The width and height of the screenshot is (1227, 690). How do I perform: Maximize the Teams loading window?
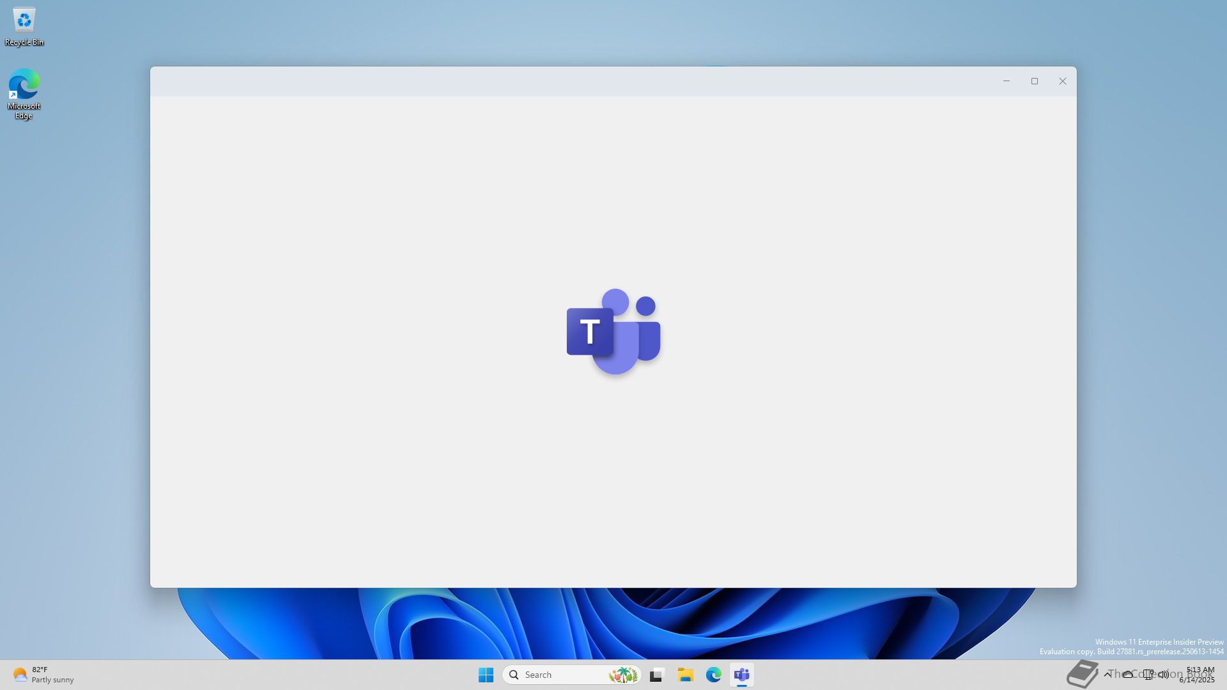[1034, 81]
